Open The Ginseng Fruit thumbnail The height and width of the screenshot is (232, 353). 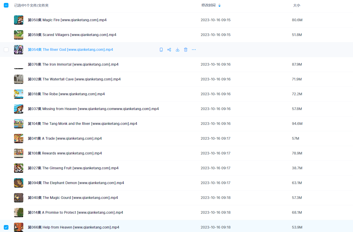[19, 168]
